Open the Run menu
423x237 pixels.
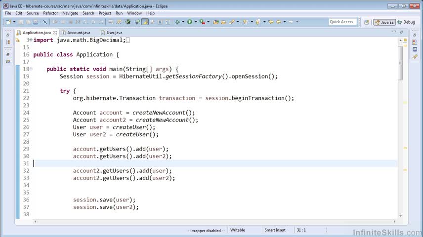tap(119, 13)
